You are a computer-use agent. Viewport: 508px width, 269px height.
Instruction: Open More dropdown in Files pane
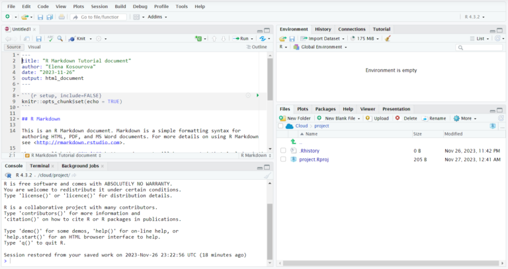(x=465, y=118)
